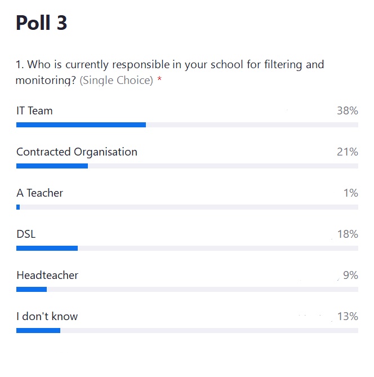Click the Poll 3 heading

pyautogui.click(x=41, y=23)
